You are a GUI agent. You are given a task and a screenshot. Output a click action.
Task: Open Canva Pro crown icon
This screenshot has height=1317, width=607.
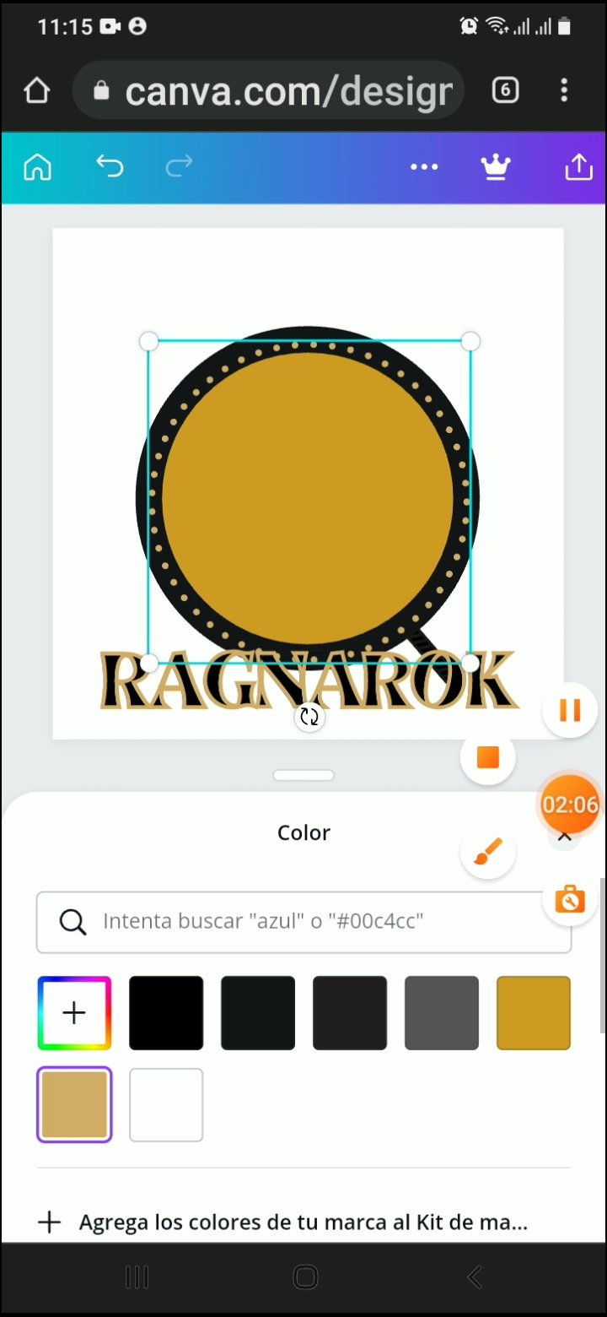pyautogui.click(x=496, y=167)
